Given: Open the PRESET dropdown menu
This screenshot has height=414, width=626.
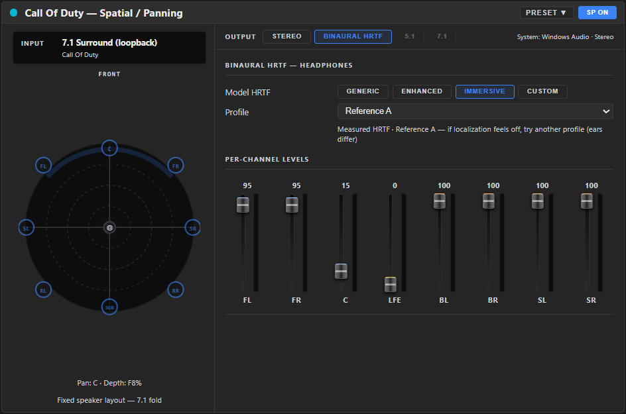Looking at the screenshot, I should point(546,13).
